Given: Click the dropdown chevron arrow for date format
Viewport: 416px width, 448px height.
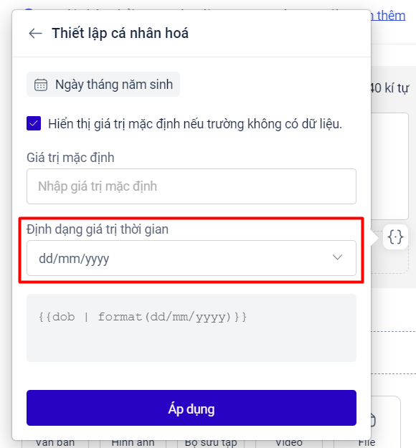Looking at the screenshot, I should click(x=337, y=257).
